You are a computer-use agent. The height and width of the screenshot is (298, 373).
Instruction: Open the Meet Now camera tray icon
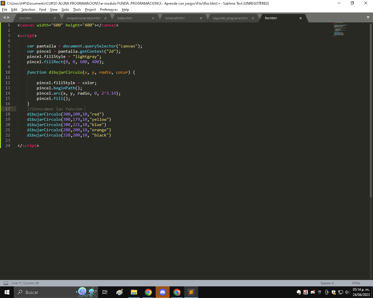[327, 292]
